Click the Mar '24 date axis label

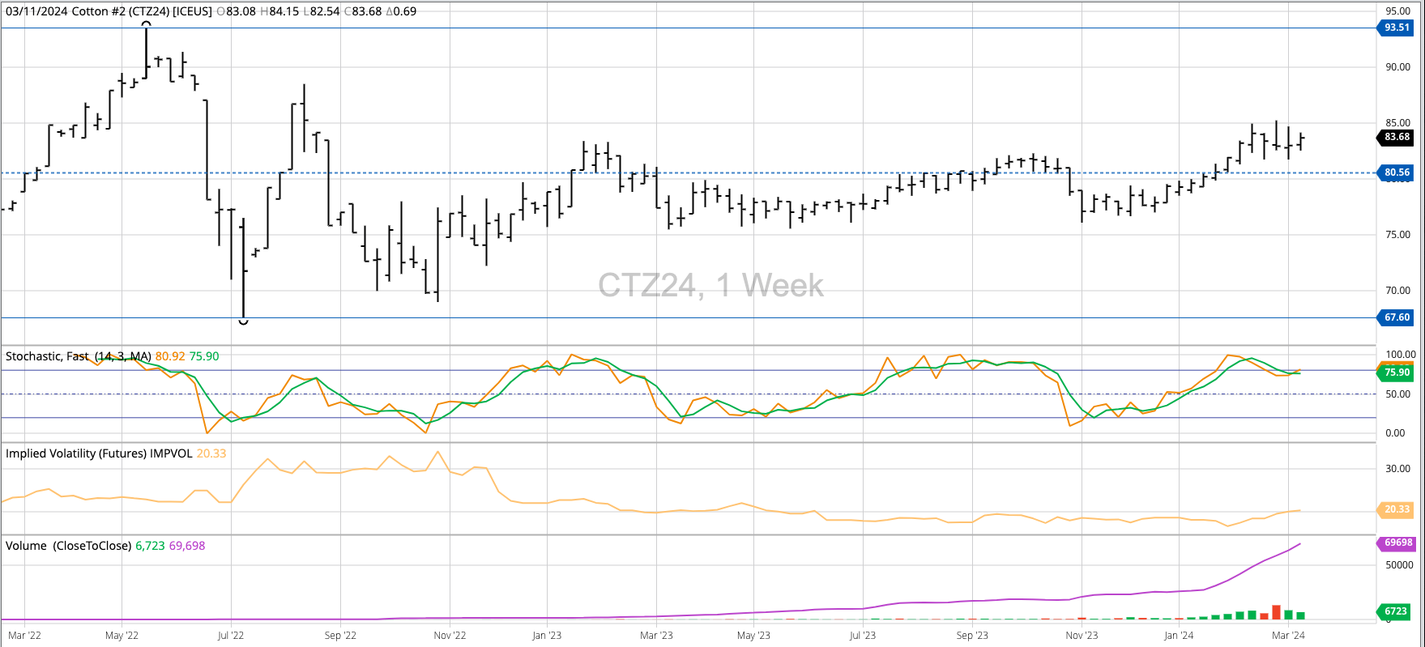(1288, 636)
